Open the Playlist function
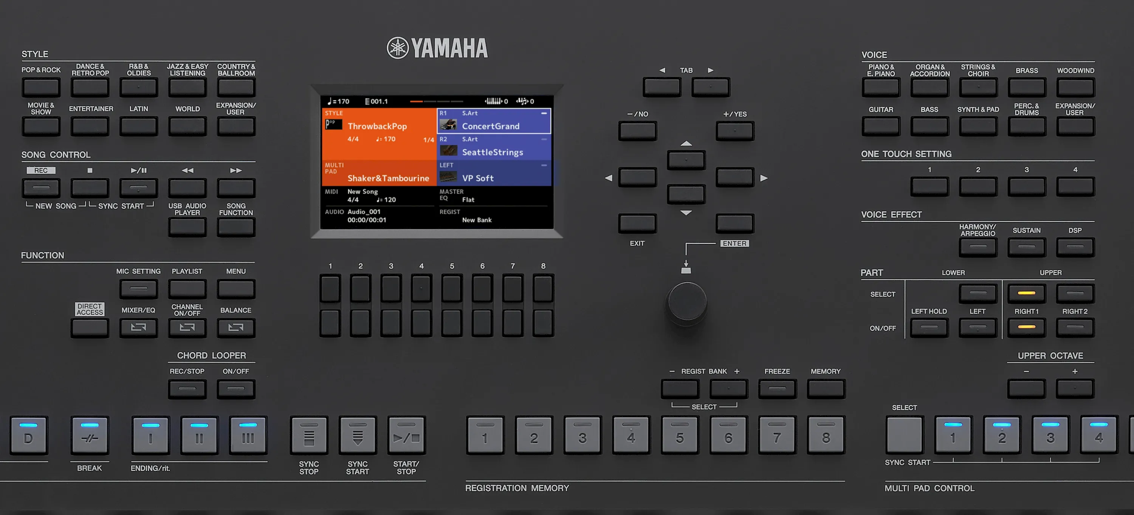The height and width of the screenshot is (515, 1134). tap(187, 289)
